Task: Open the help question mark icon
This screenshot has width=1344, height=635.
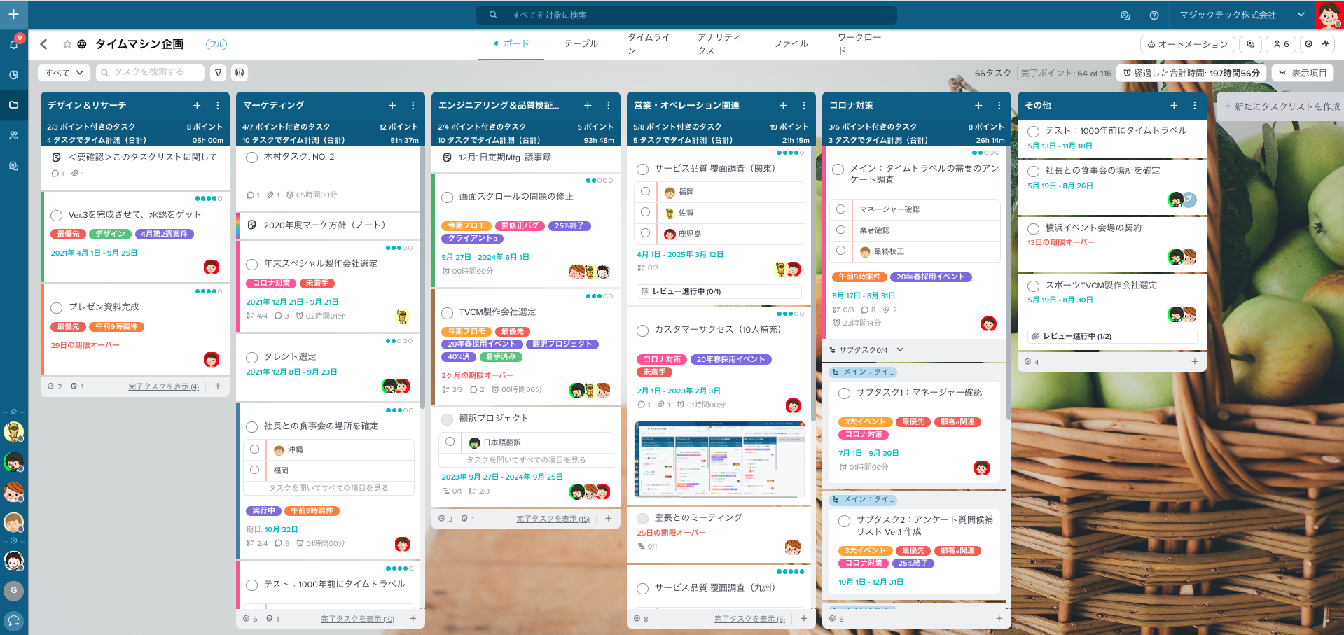Action: [1154, 15]
